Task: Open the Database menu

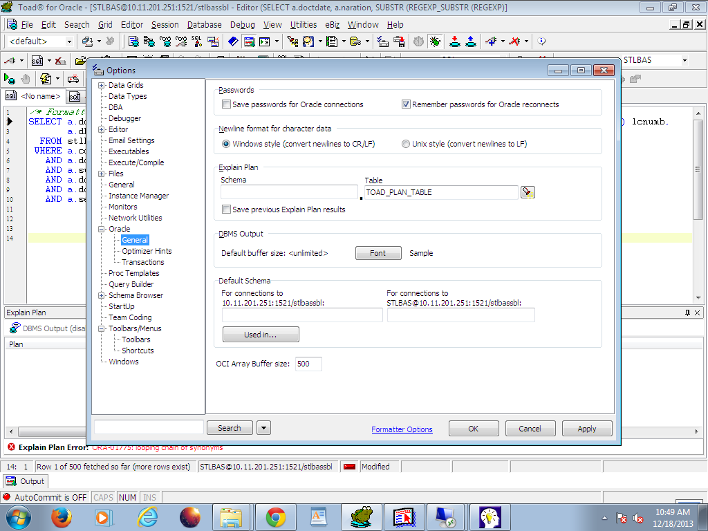Action: (204, 25)
